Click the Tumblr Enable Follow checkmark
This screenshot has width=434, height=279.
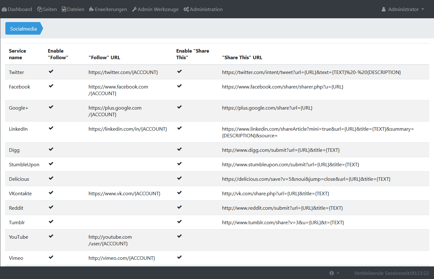click(x=51, y=222)
